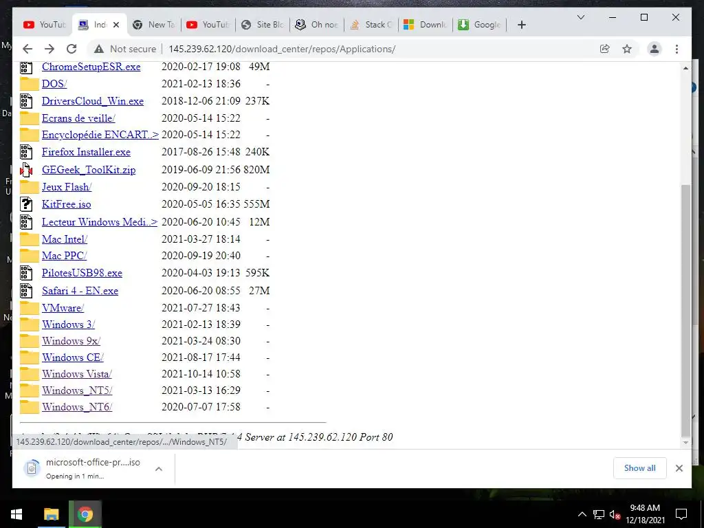Screen dimensions: 704x528
Task: Expand download item options chevron
Action: click(x=159, y=469)
